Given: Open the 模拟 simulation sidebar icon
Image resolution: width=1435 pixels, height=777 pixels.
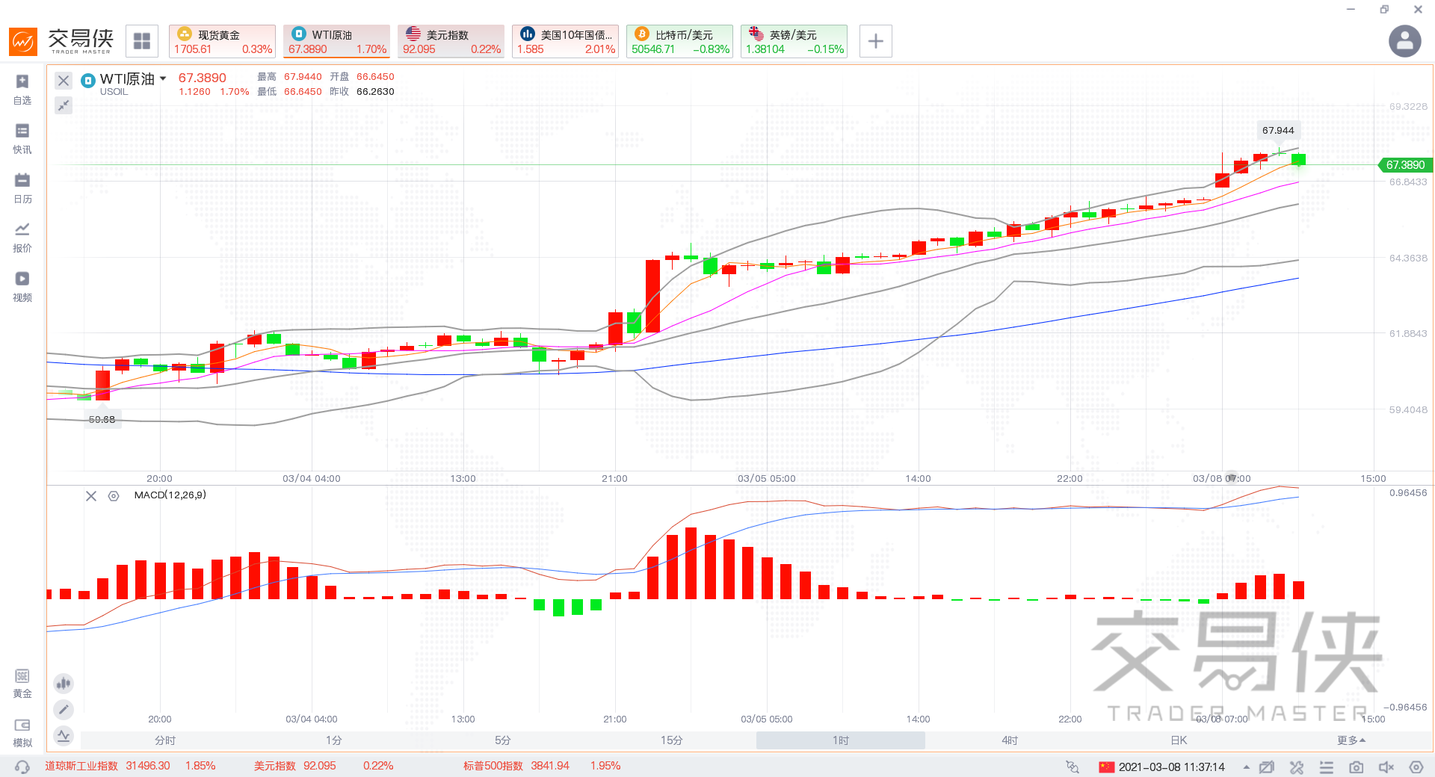Looking at the screenshot, I should click(22, 733).
